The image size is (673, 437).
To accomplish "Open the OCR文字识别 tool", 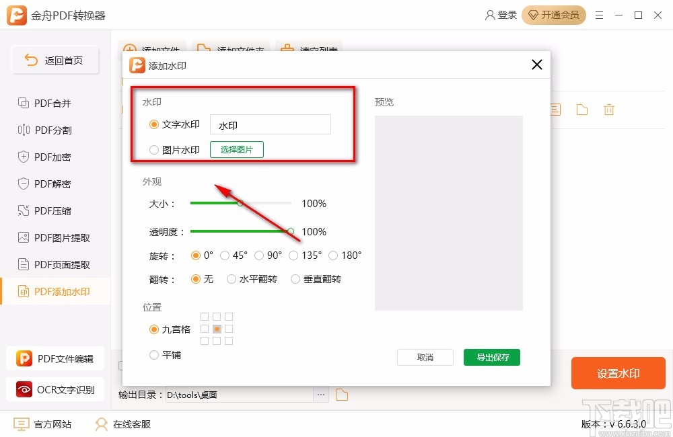I will tap(55, 389).
